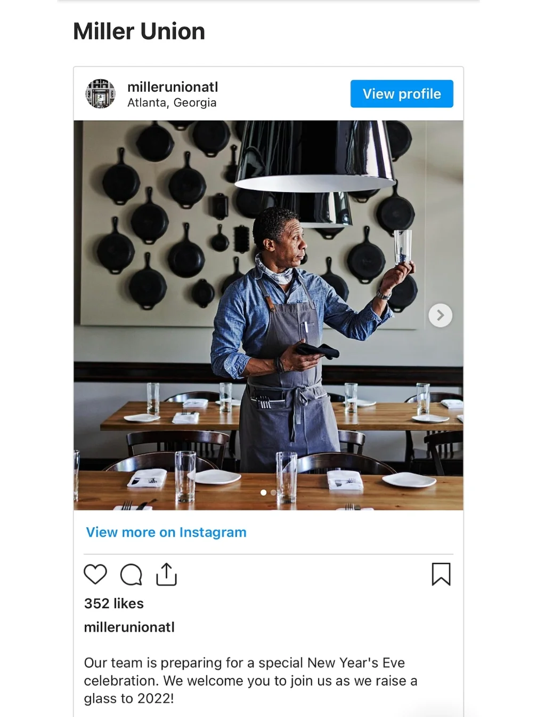Select the first carousel indicator dot
The image size is (537, 717).
click(263, 493)
